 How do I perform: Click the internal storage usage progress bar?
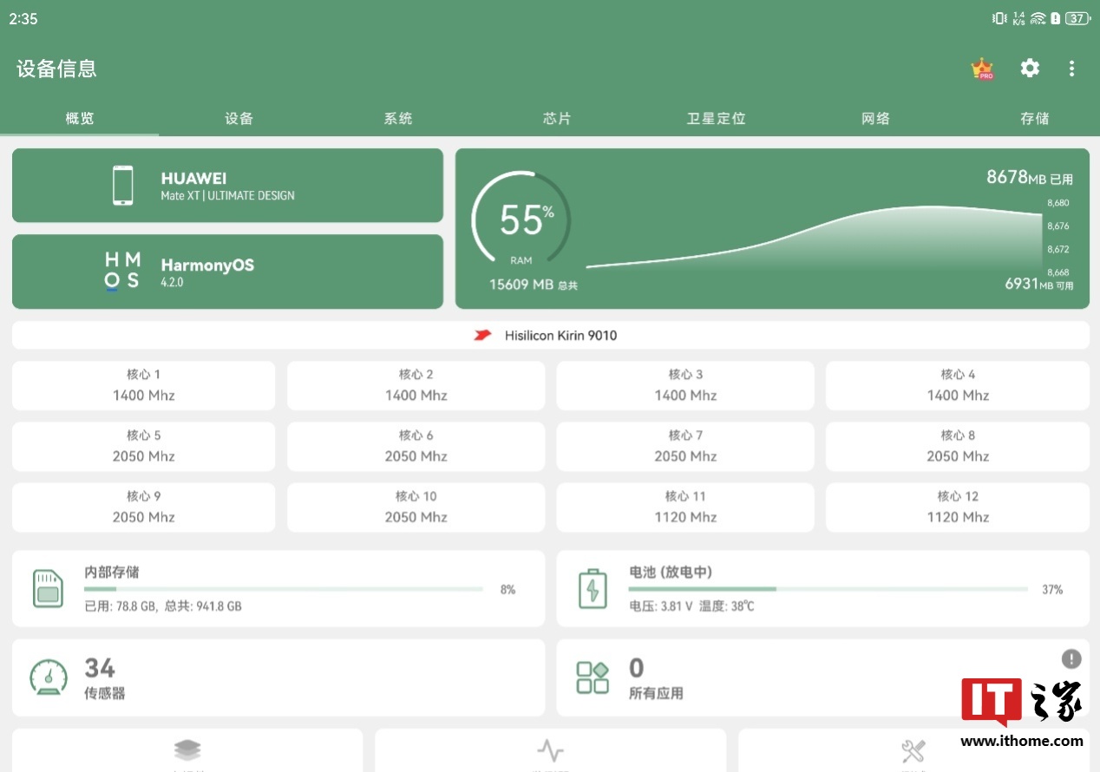point(283,589)
